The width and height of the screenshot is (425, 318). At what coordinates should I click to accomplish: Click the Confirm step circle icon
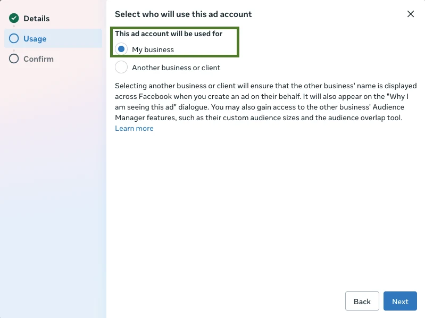14,59
